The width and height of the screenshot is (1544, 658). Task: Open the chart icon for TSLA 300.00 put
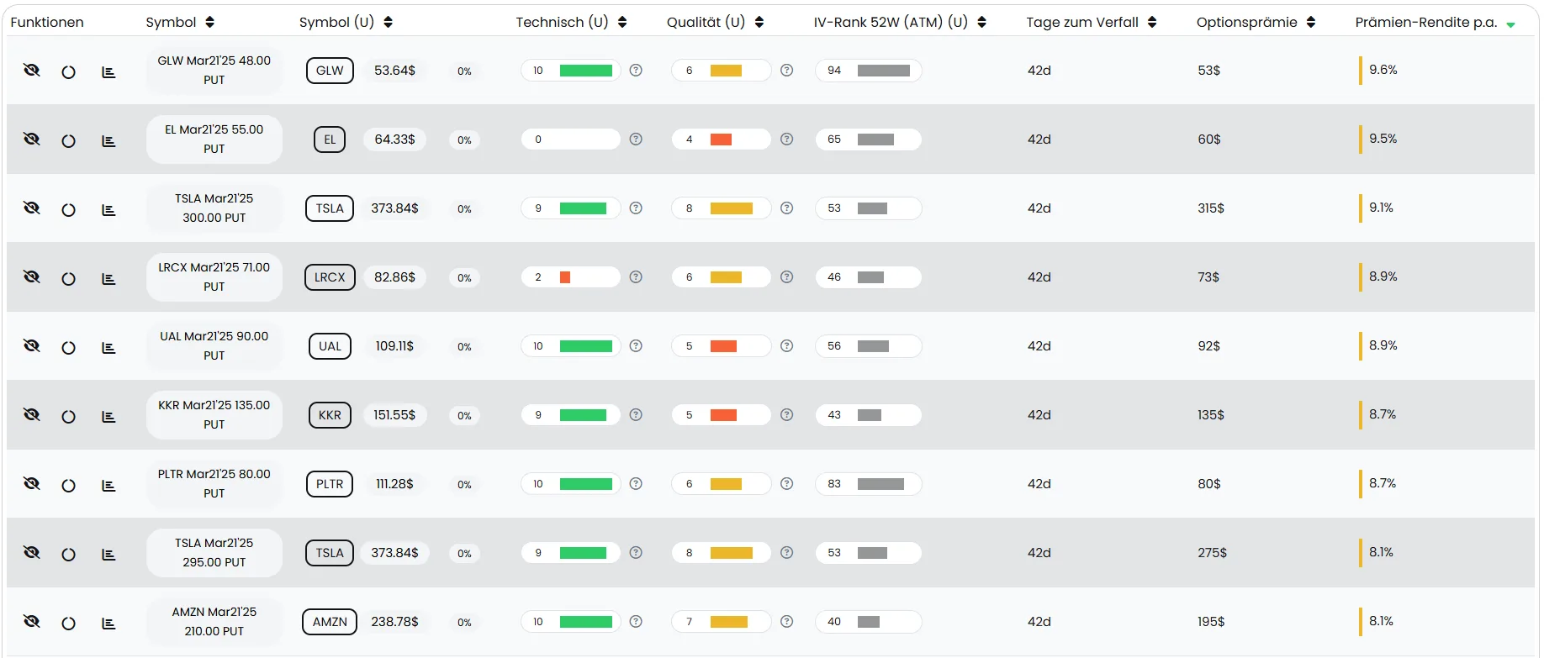pos(108,210)
